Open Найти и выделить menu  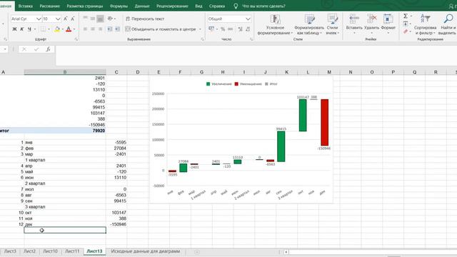[x=448, y=24]
